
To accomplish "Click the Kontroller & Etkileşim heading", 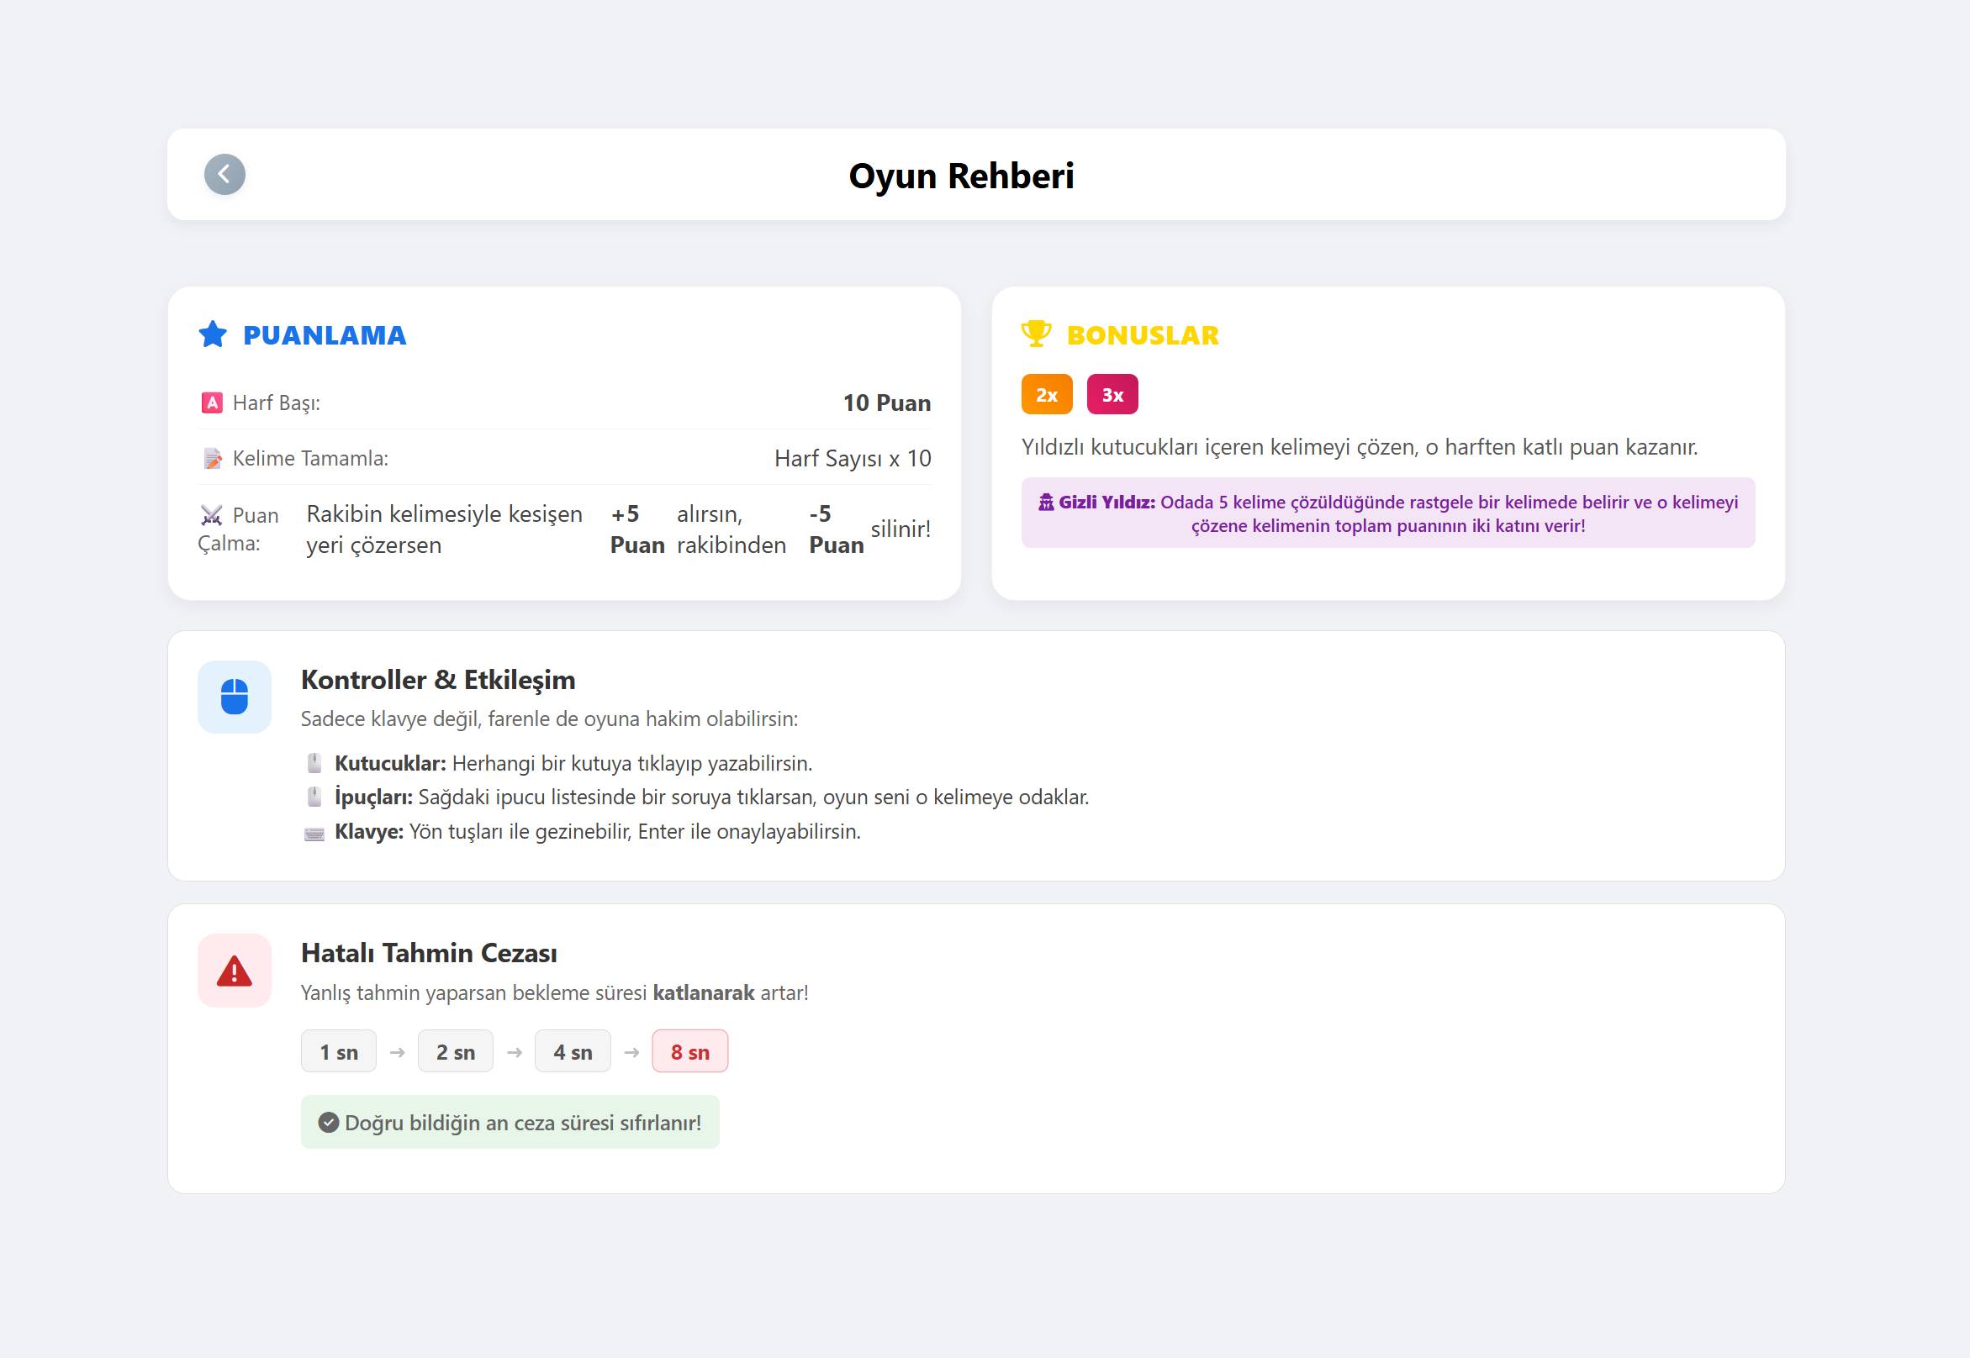I will (437, 680).
